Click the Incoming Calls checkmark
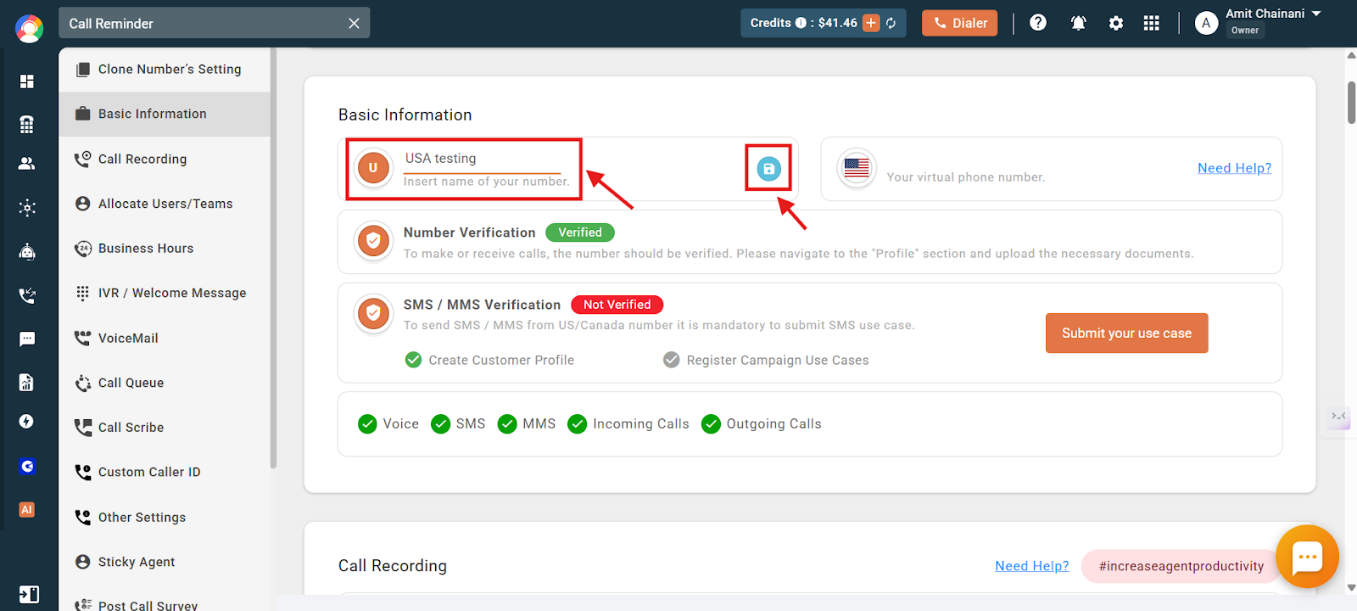1357x611 pixels. pos(577,423)
